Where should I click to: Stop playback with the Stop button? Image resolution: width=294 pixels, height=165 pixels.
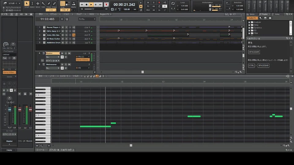point(87,5)
